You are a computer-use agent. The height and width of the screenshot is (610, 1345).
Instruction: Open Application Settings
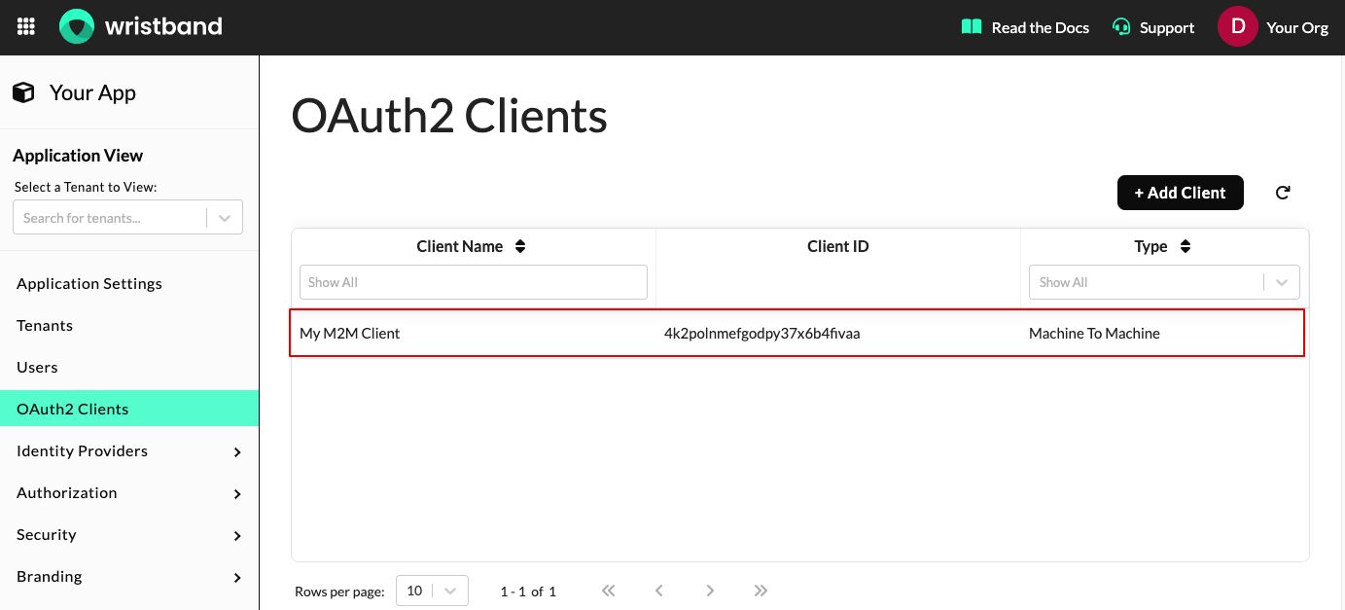[x=88, y=283]
